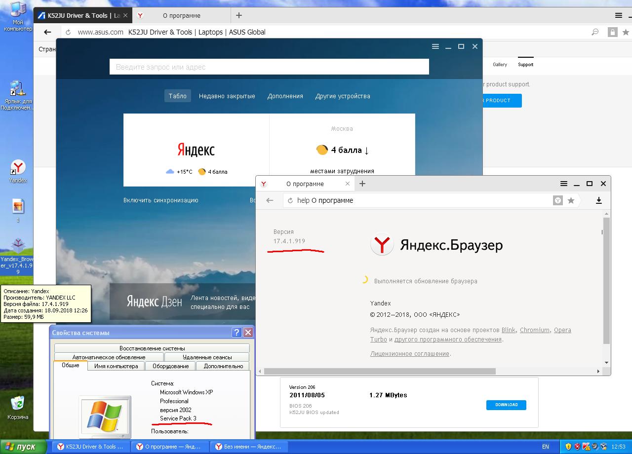This screenshot has height=454, width=632.
Task: Click Включить синхронизацию link
Action: [161, 200]
